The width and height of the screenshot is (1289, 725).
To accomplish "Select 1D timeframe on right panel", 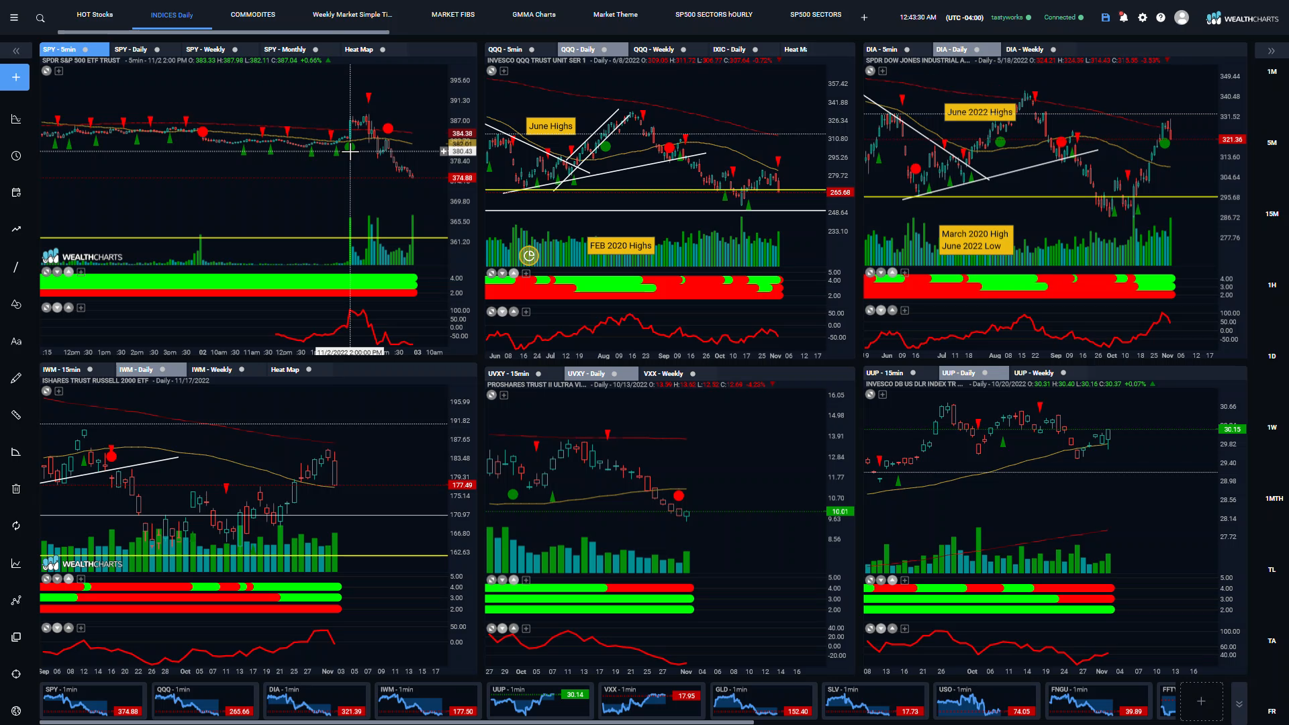I will pyautogui.click(x=1272, y=356).
